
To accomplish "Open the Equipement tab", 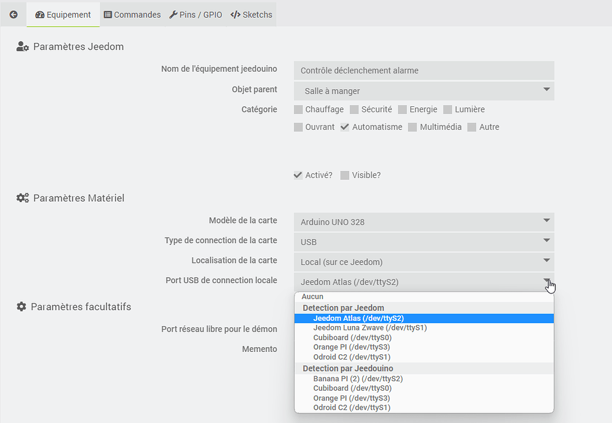I will click(x=63, y=14).
